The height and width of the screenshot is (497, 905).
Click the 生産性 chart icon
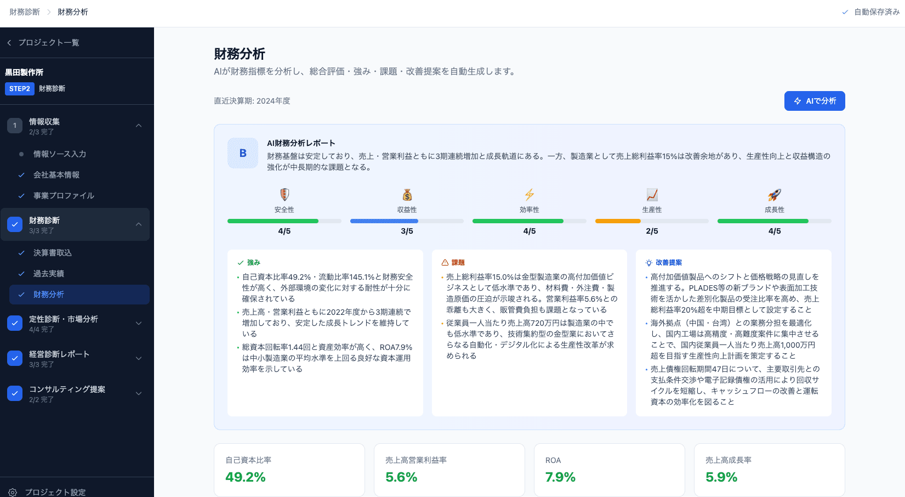(x=651, y=195)
